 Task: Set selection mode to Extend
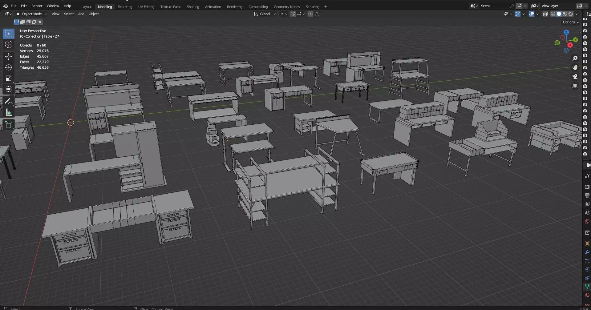click(x=22, y=22)
